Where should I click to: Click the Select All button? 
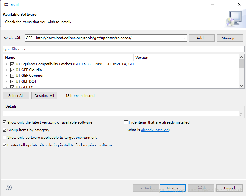(16, 95)
